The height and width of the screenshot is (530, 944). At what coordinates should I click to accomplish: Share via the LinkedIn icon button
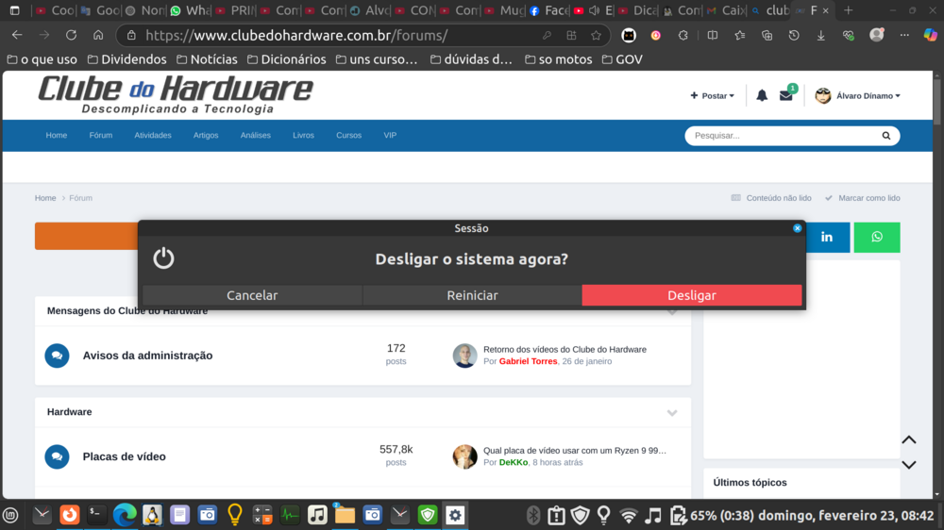(x=827, y=237)
